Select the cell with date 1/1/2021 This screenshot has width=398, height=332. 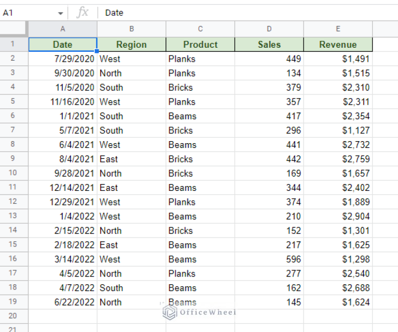click(63, 116)
